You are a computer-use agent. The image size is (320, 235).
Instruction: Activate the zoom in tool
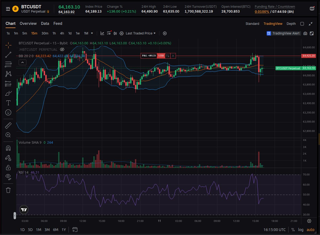(8, 135)
